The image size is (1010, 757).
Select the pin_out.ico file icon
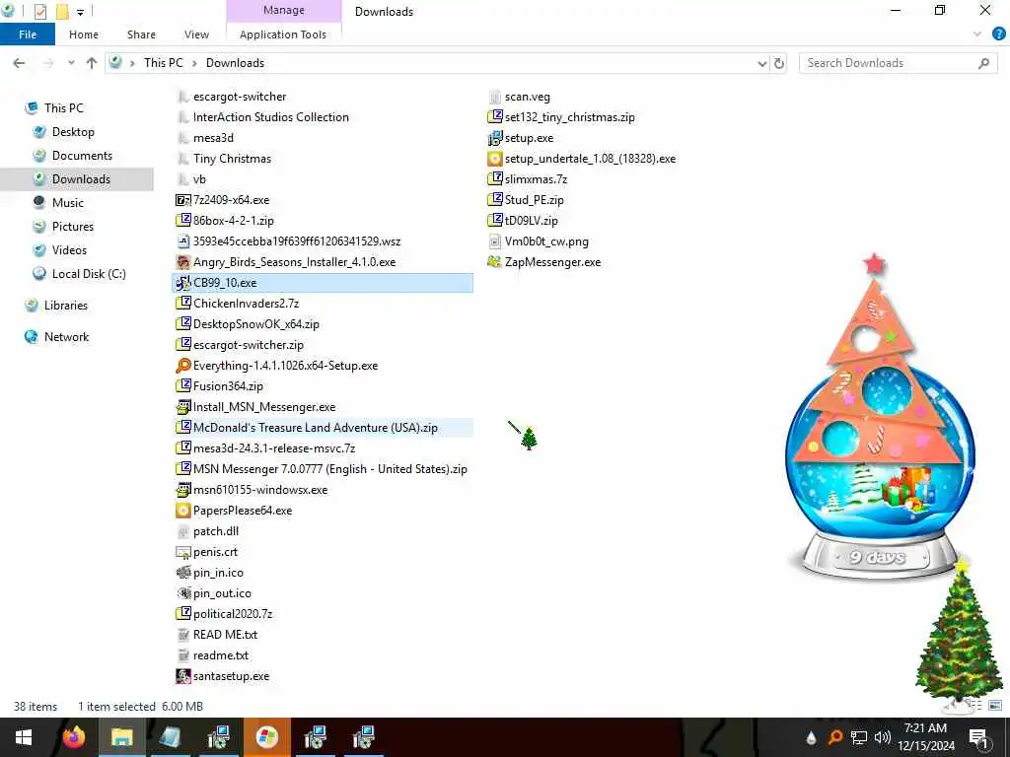[x=182, y=592]
